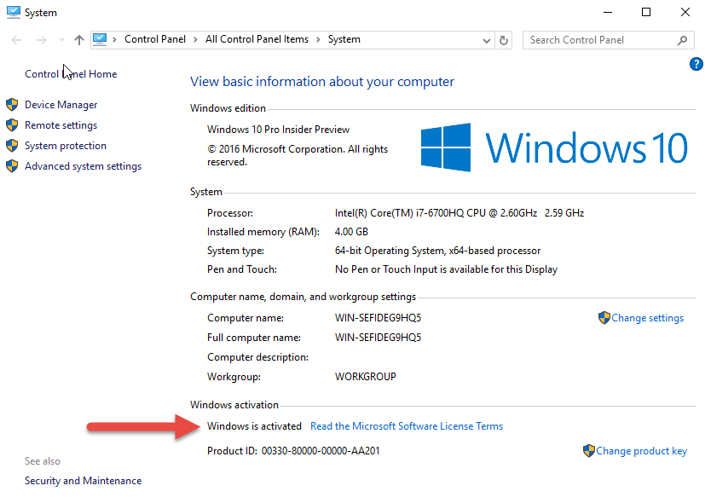
Task: Click the Computer name value 'WIN-SEFIDEG9HQ5'
Action: [379, 318]
